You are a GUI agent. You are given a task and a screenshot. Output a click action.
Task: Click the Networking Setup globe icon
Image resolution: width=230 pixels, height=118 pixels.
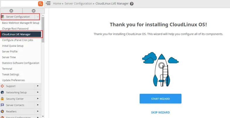pyautogui.click(x=3, y=93)
